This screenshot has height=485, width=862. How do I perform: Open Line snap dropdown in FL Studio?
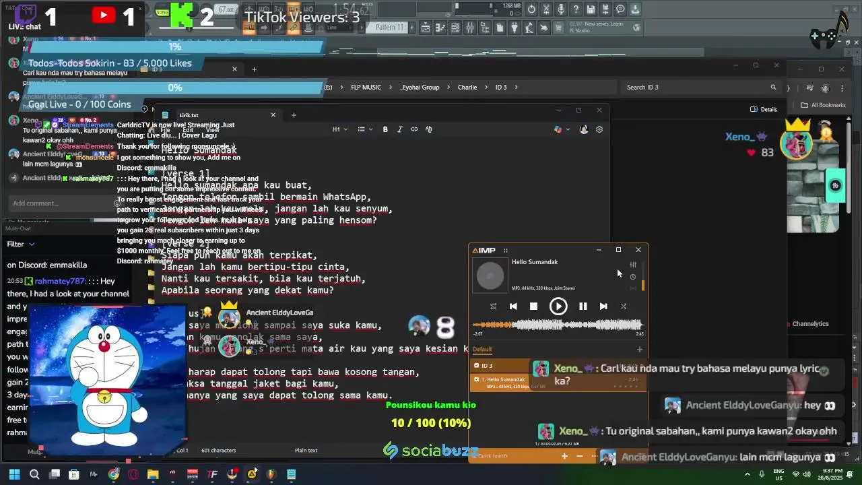[340, 28]
